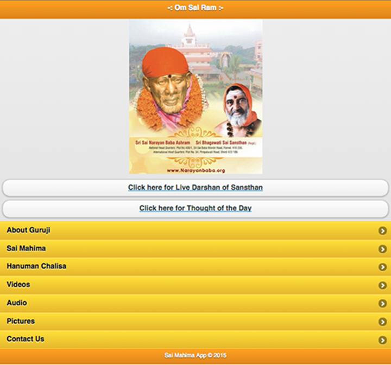Click the arrow icon beside Contact Us
The width and height of the screenshot is (391, 365).
coord(382,340)
